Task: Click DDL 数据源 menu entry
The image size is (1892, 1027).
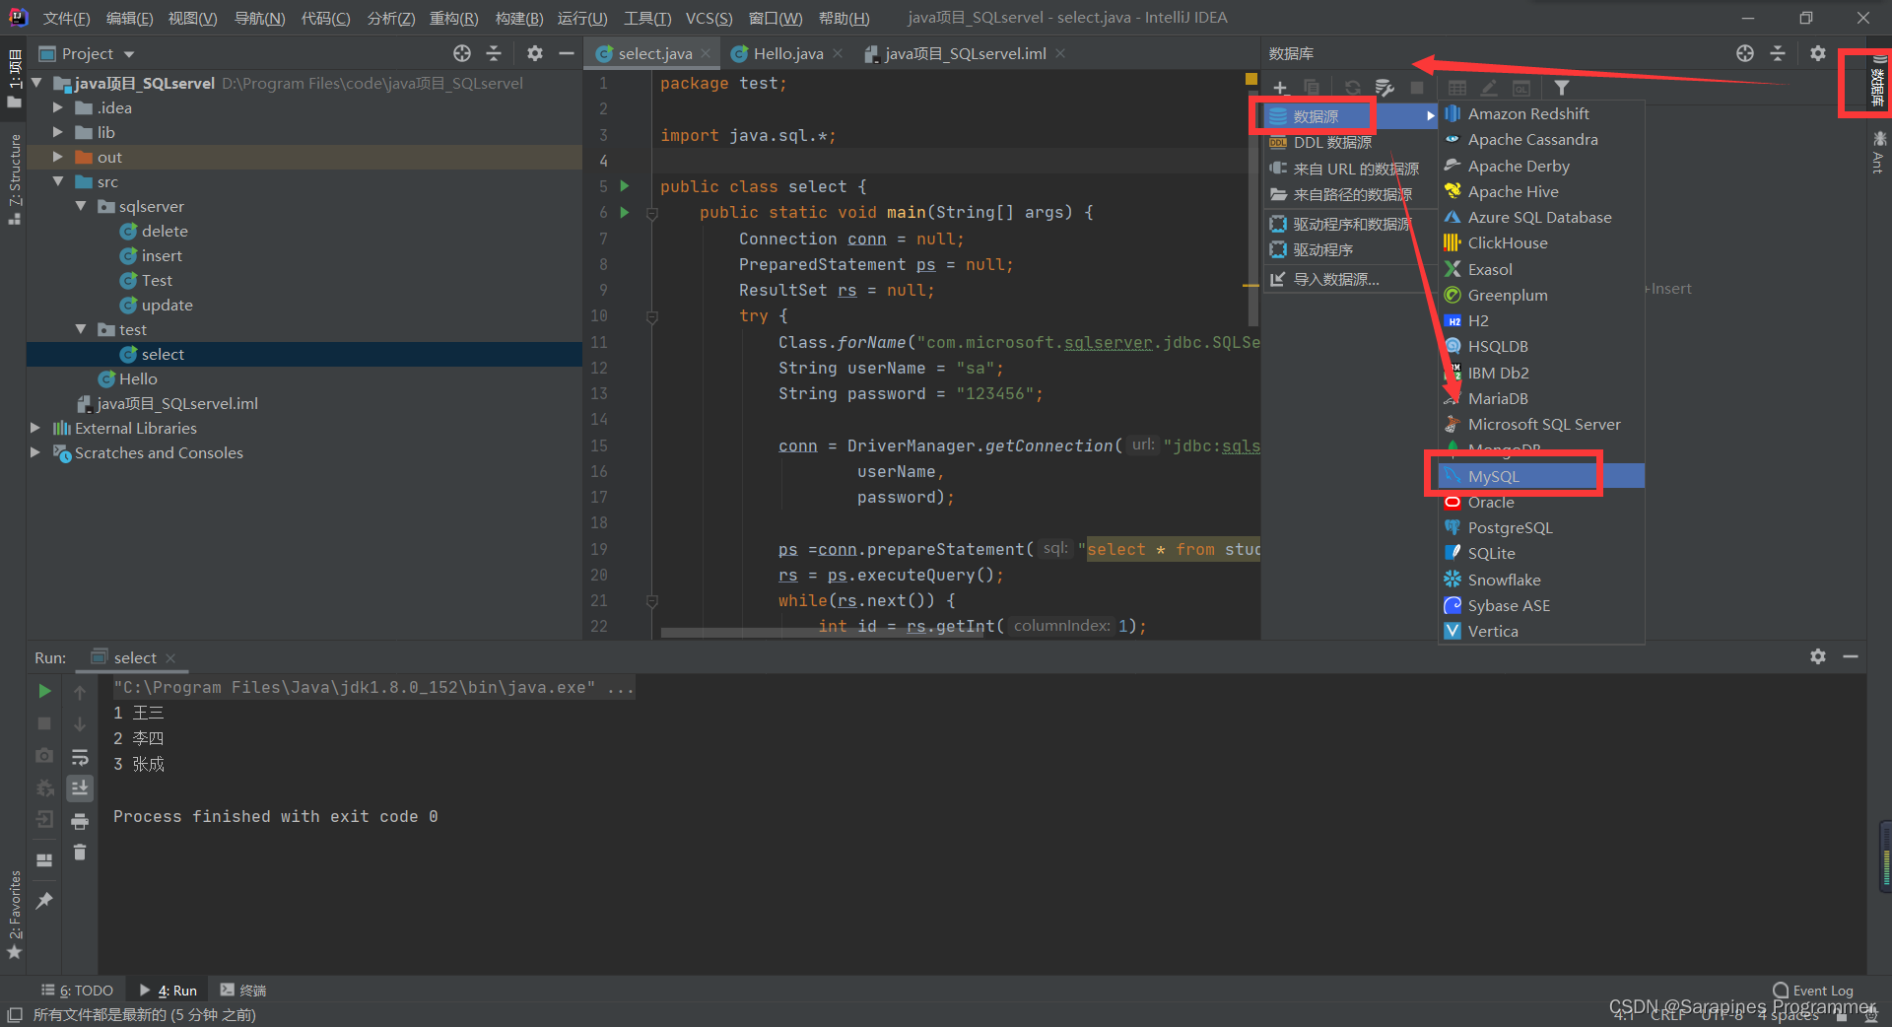Action: click(x=1348, y=142)
